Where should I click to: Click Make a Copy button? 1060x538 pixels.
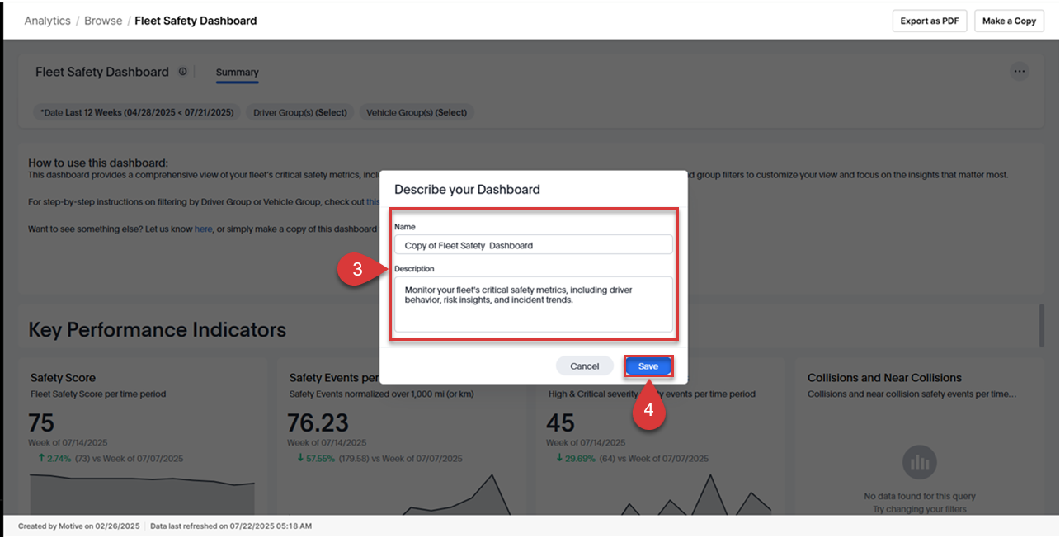1009,21
